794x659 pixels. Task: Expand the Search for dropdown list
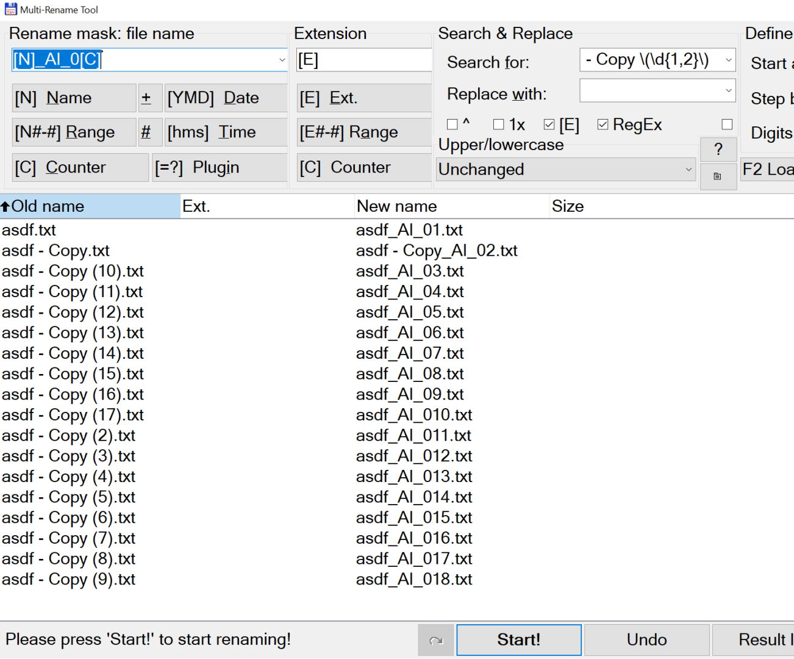728,60
